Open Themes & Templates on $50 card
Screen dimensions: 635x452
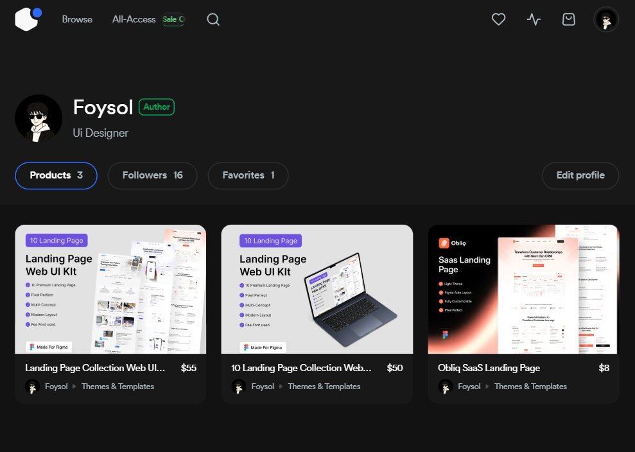tap(324, 387)
